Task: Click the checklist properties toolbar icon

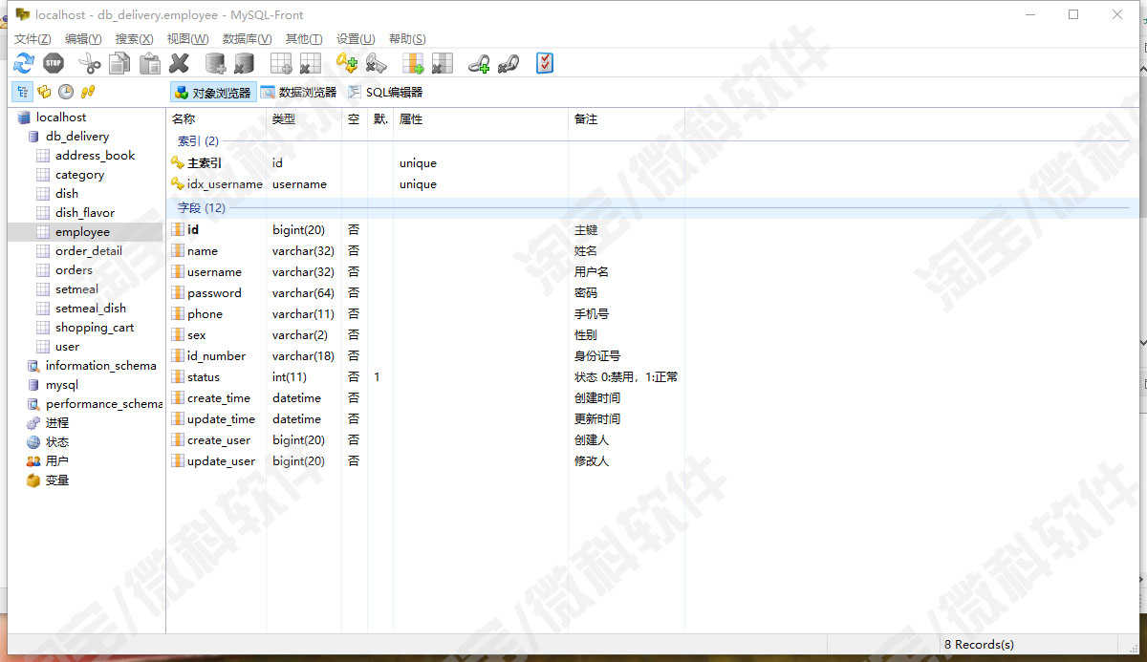Action: [545, 64]
